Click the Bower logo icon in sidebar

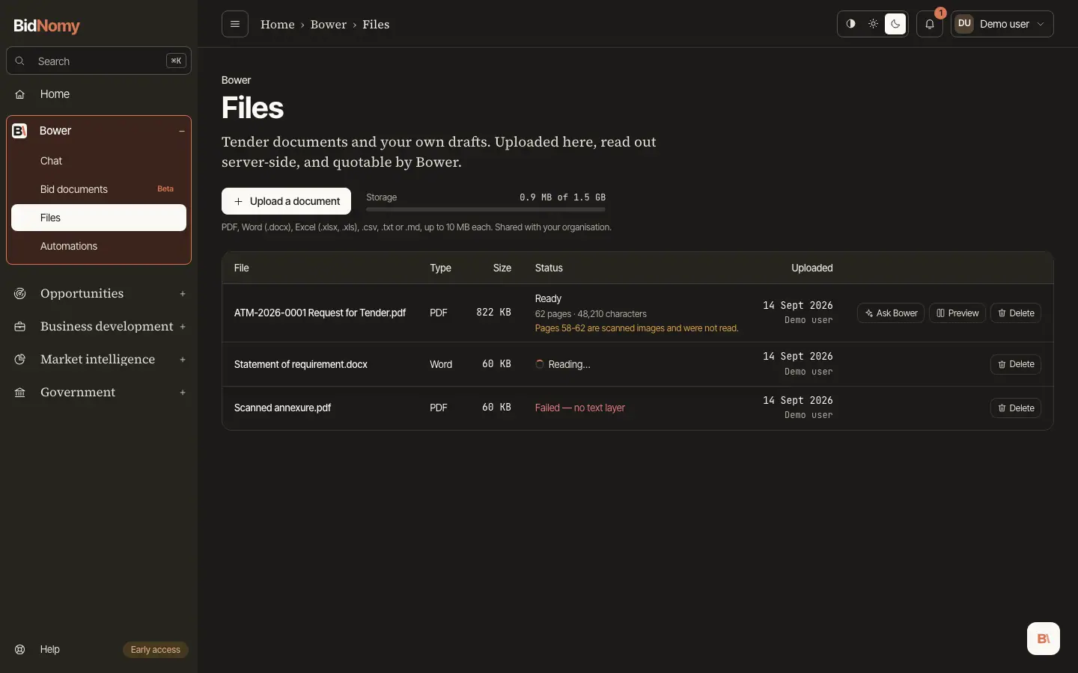(x=20, y=131)
